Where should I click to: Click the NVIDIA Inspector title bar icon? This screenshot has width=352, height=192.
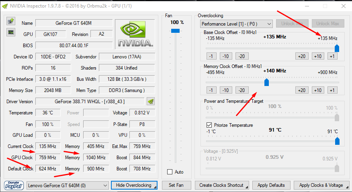coord(5,6)
